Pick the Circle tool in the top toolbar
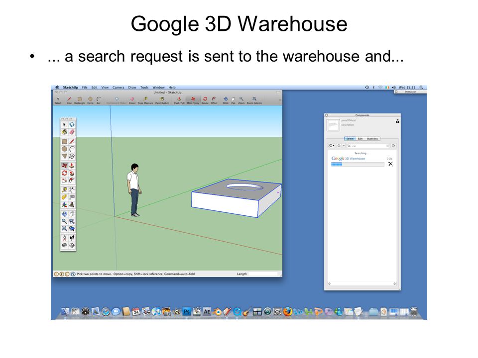 tap(90, 99)
